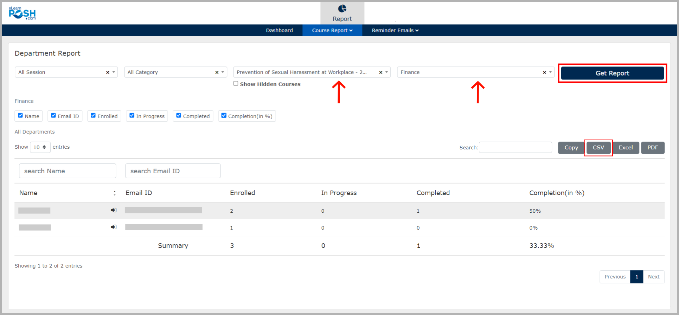Viewport: 679px width, 315px height.
Task: Open the course selection dropdown
Action: (386, 72)
